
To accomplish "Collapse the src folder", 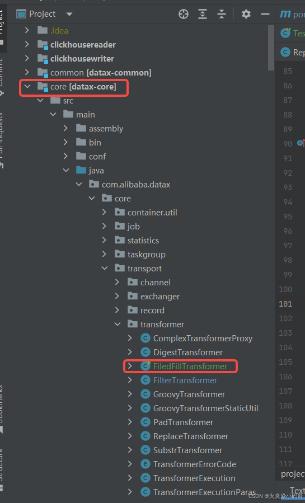I will coord(40,100).
